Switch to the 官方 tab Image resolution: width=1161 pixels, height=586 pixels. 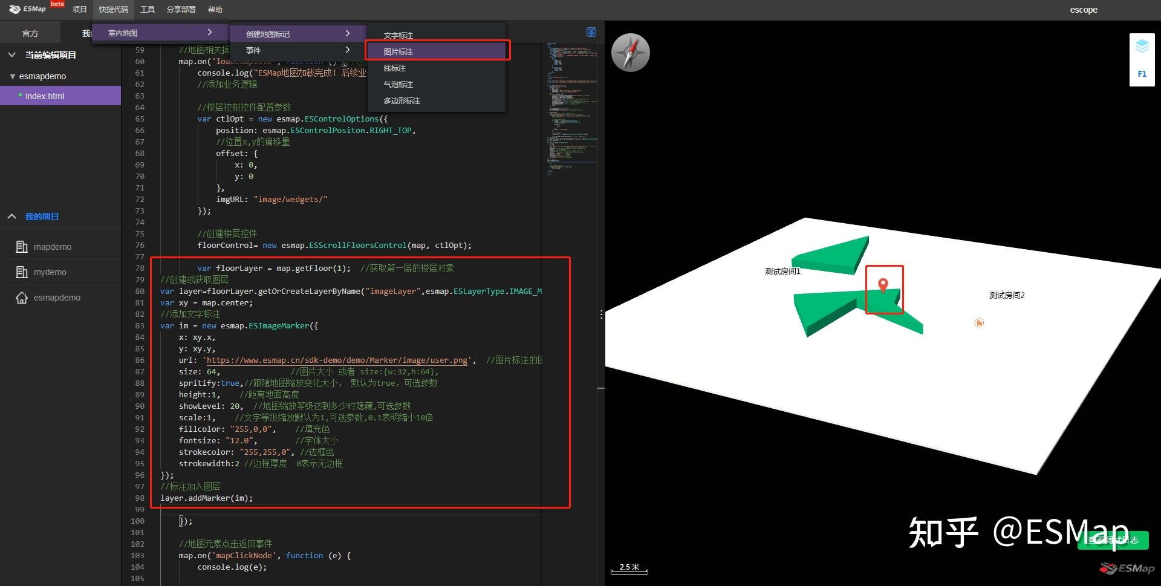pos(30,33)
